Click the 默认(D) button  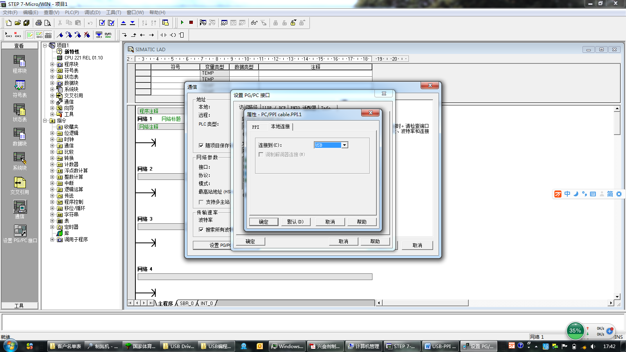point(295,222)
